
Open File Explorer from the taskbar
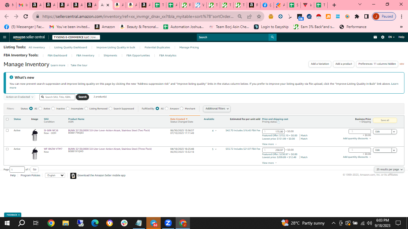point(66,223)
